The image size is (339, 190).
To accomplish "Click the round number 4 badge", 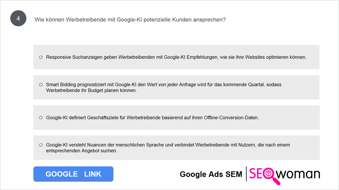I will (18, 19).
